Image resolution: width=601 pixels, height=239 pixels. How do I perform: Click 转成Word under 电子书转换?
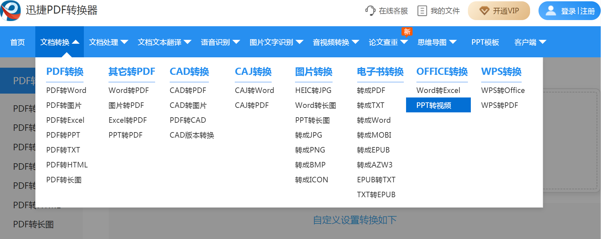374,120
